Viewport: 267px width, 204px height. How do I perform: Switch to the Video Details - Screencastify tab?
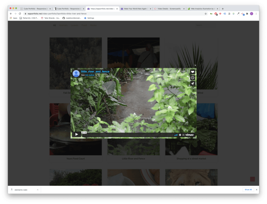pyautogui.click(x=169, y=9)
